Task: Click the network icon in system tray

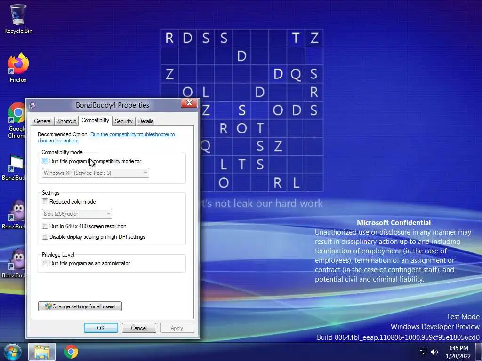Action: pos(423,352)
